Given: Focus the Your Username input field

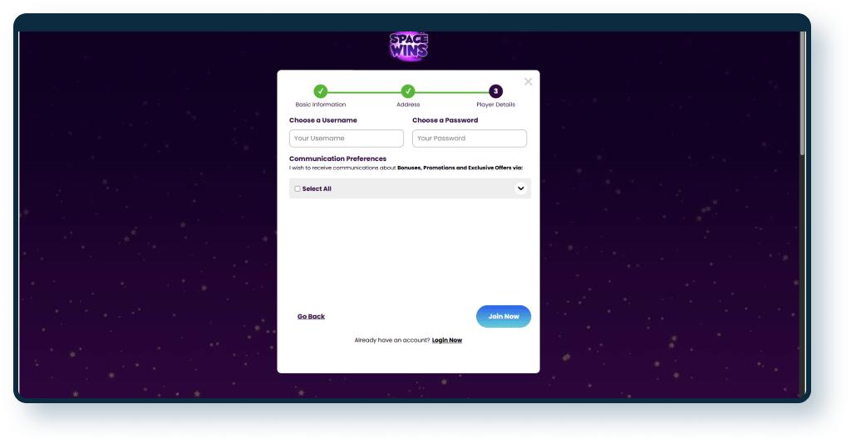Looking at the screenshot, I should 346,139.
